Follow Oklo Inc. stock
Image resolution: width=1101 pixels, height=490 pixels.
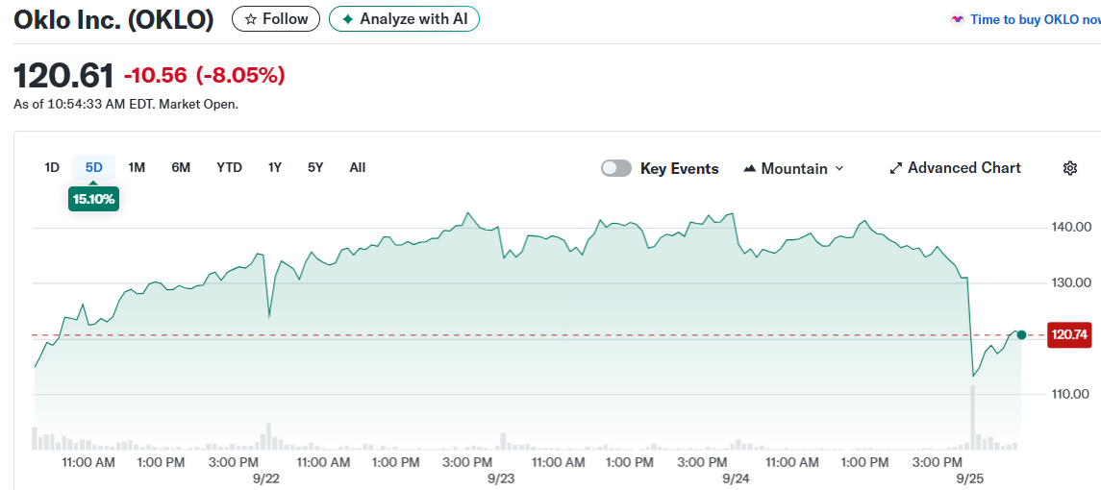276,19
